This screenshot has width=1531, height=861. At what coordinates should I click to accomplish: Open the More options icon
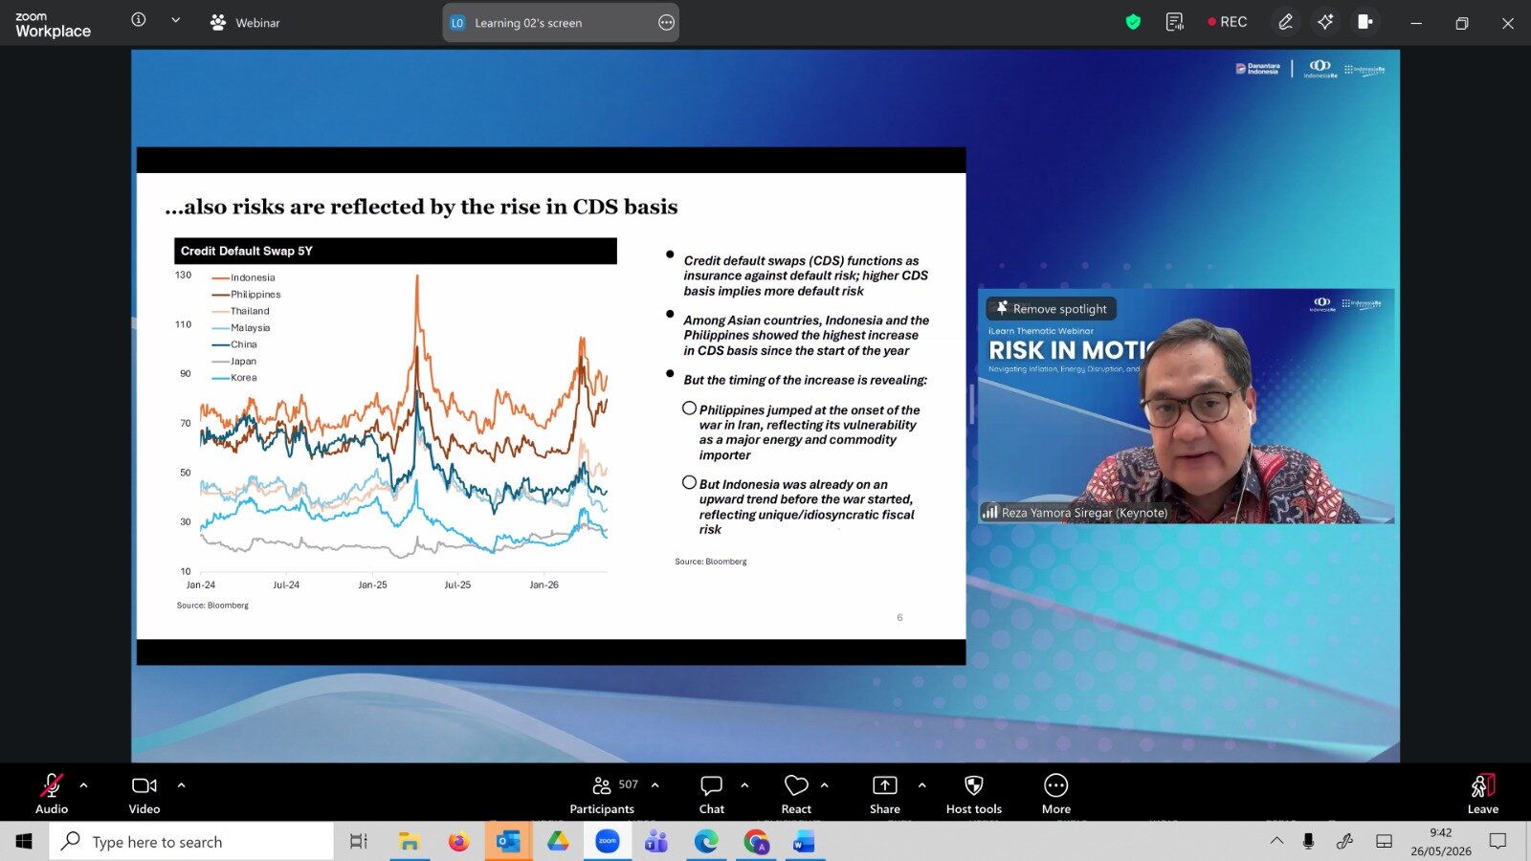click(x=1055, y=785)
